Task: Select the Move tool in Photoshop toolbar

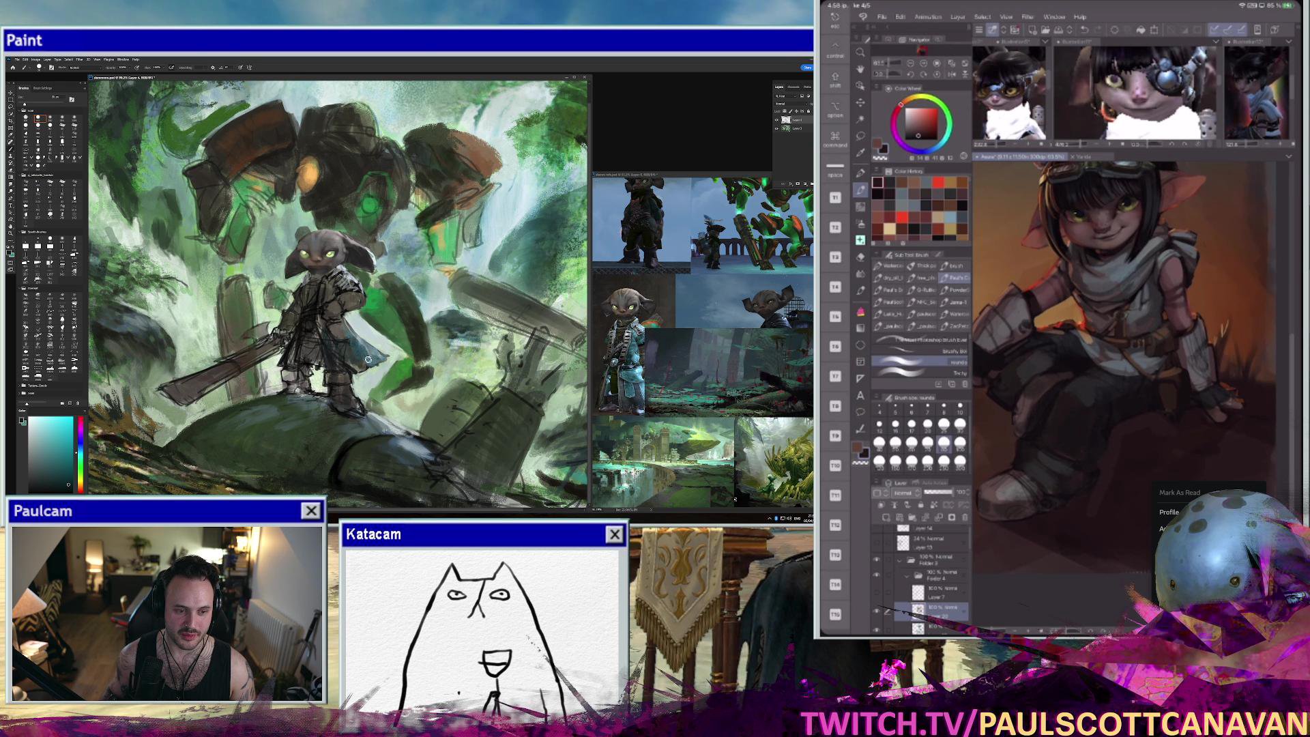Action: (x=10, y=93)
